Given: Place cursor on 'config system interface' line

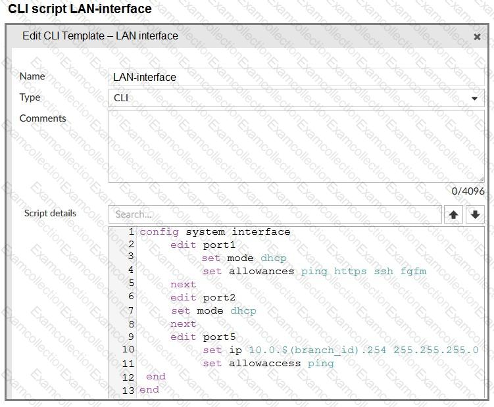Looking at the screenshot, I should point(215,231).
